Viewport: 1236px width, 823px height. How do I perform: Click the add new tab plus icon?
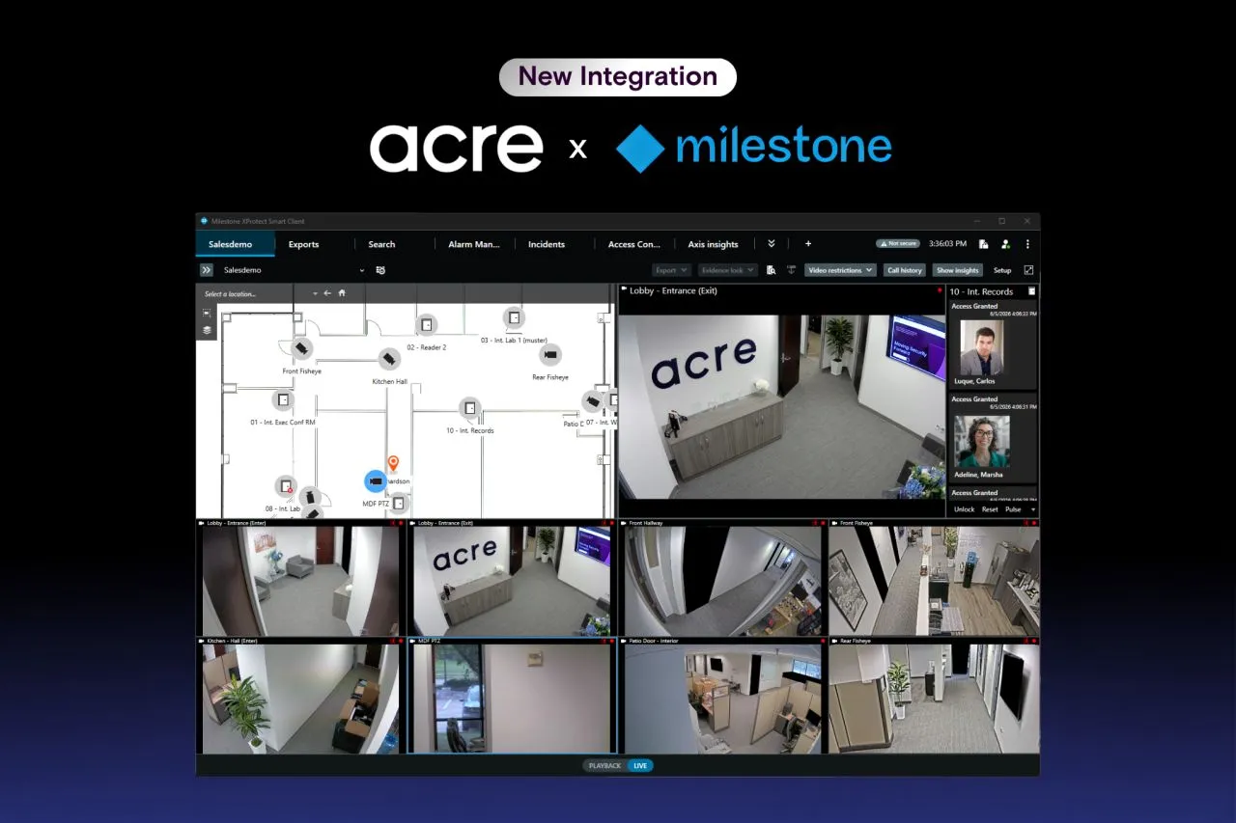click(808, 244)
